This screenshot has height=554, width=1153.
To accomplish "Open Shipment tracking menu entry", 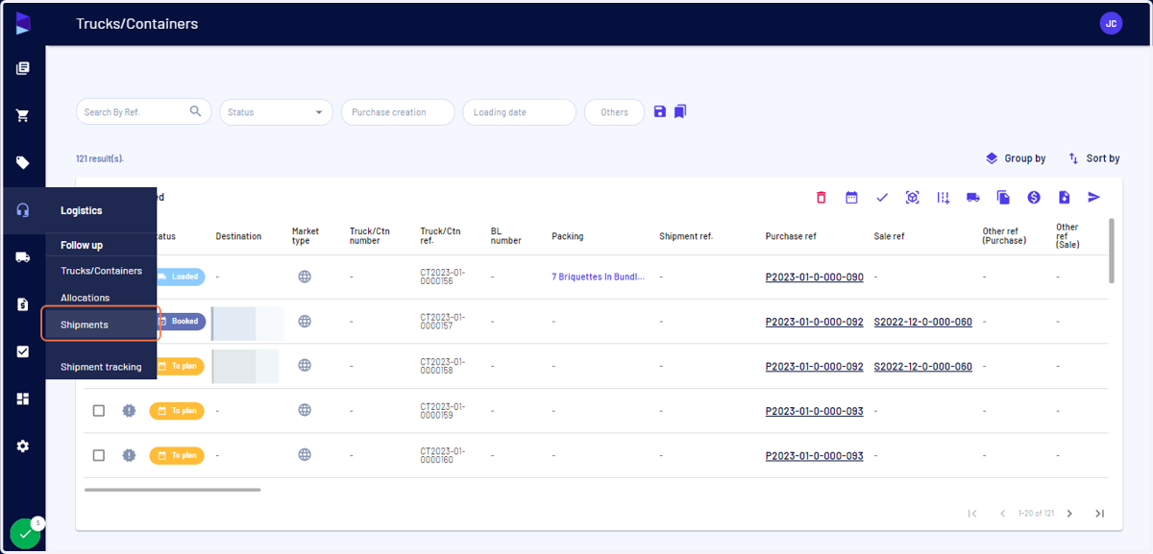I will click(101, 367).
